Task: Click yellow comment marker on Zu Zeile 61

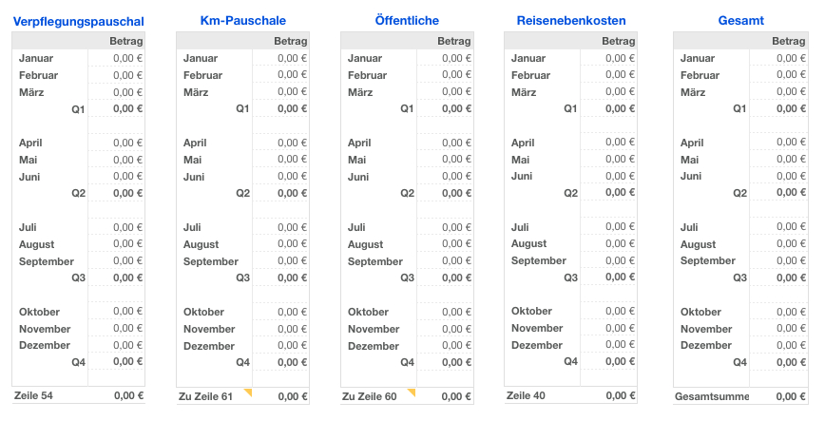Action: tap(248, 392)
